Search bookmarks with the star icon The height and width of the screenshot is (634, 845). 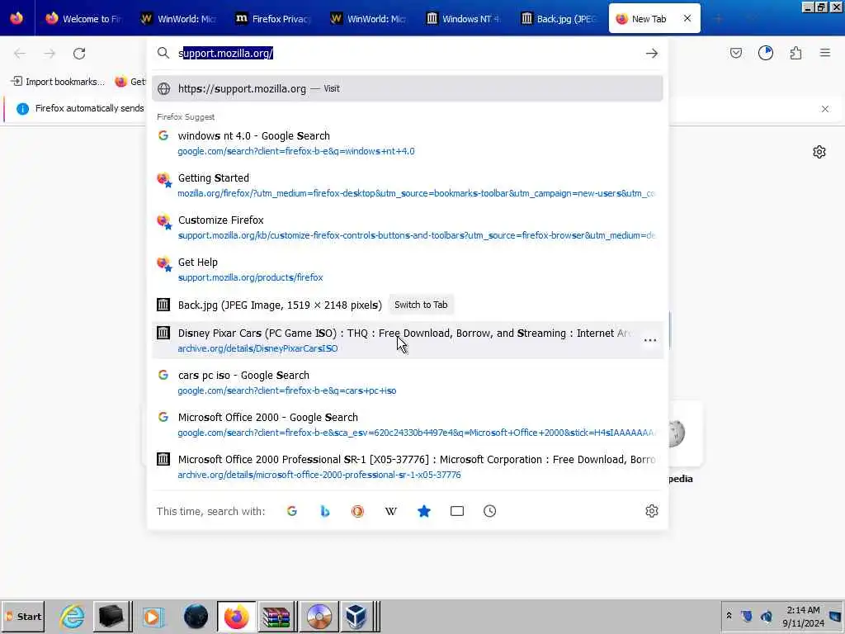pos(424,511)
